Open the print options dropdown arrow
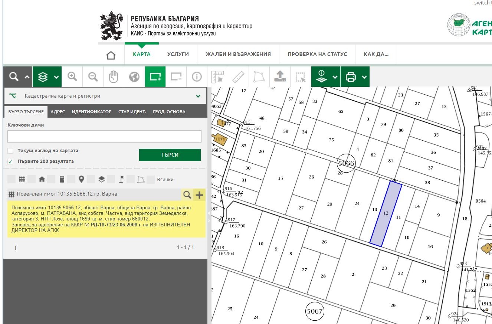Viewport: 492px width, 324px height. [364, 77]
